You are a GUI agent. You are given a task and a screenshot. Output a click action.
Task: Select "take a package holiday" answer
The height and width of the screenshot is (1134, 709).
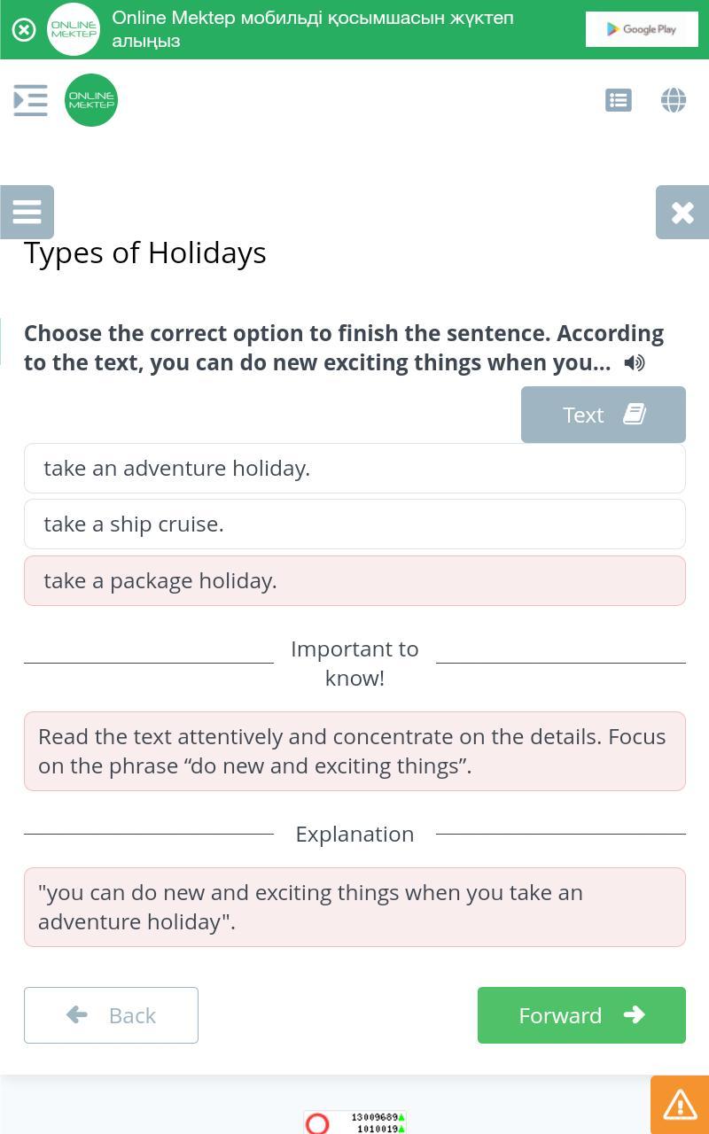tap(354, 580)
